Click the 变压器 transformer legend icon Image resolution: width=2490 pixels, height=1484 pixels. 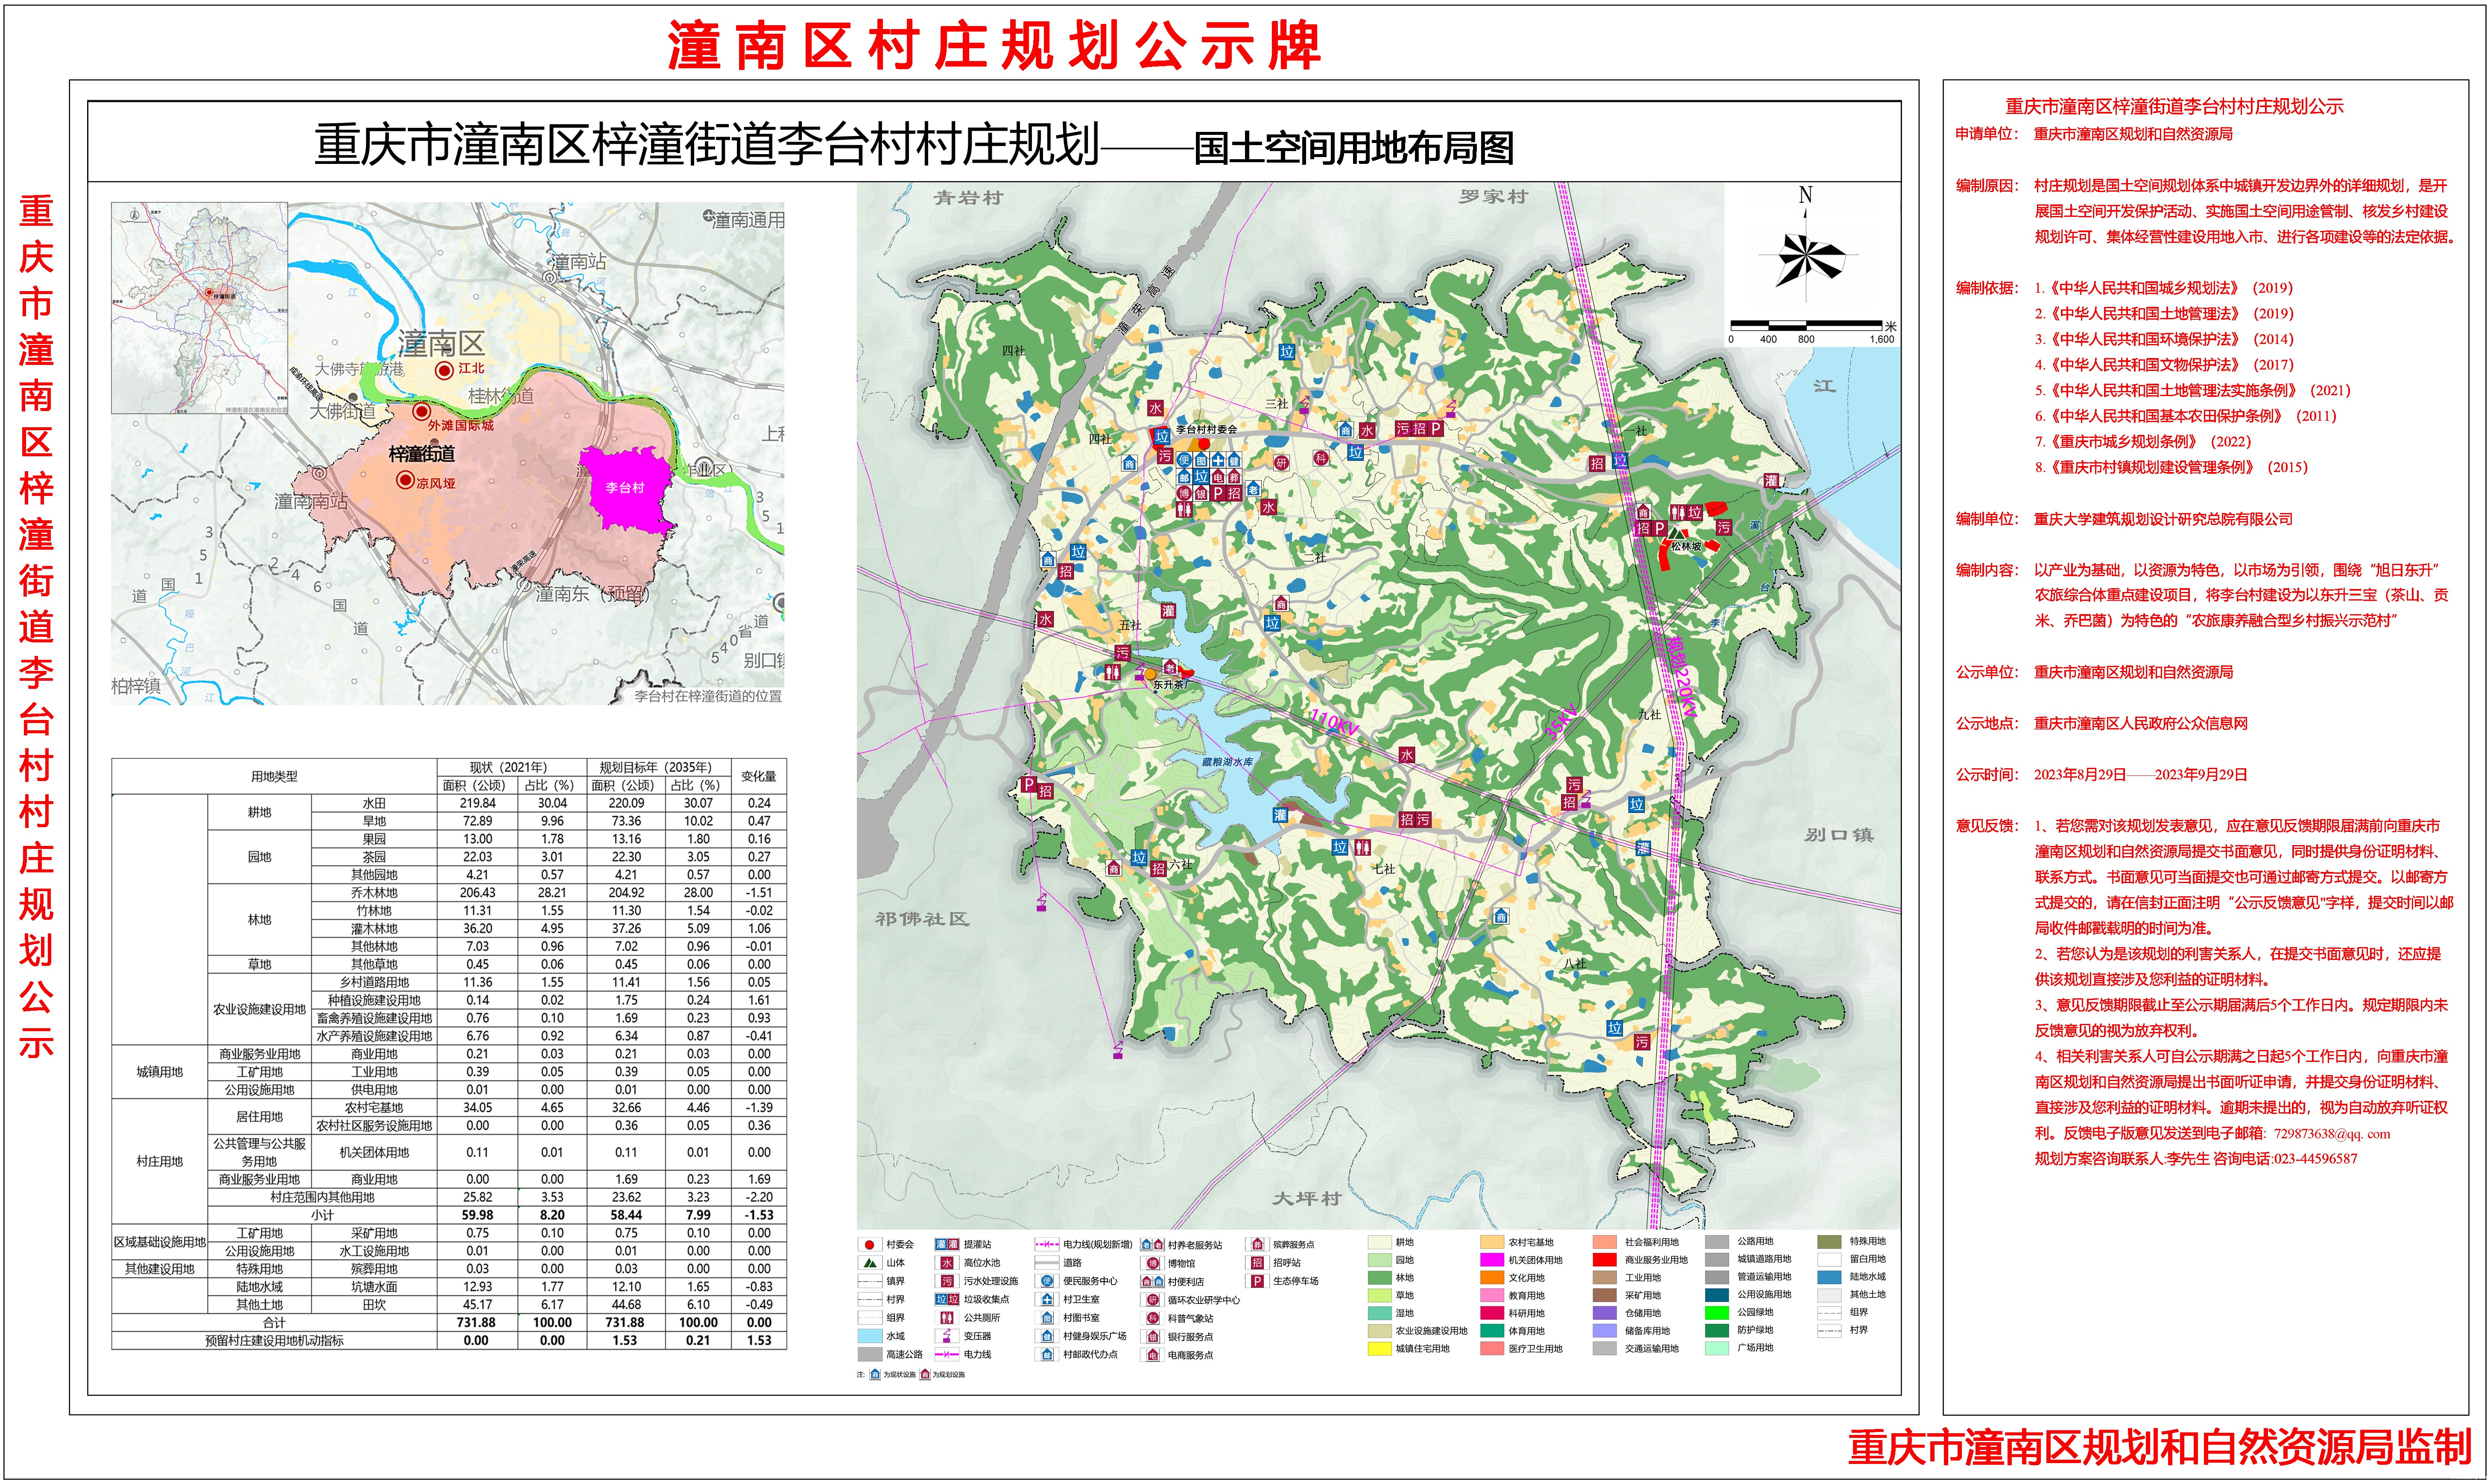point(947,1336)
